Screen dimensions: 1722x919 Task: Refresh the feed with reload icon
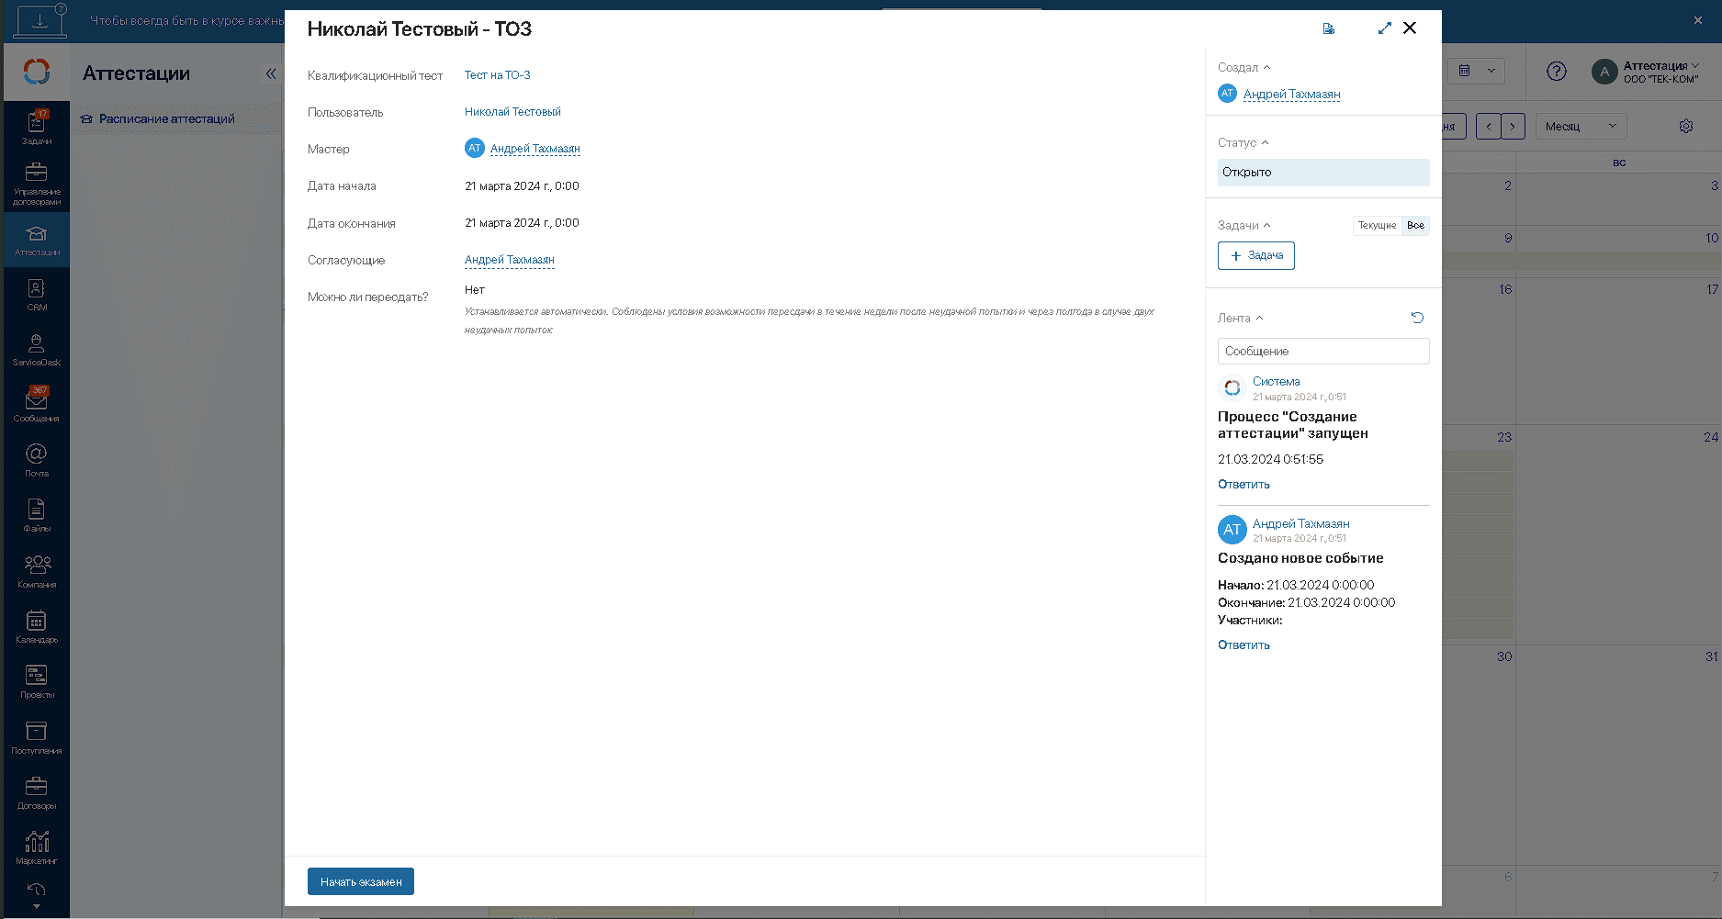coord(1417,318)
